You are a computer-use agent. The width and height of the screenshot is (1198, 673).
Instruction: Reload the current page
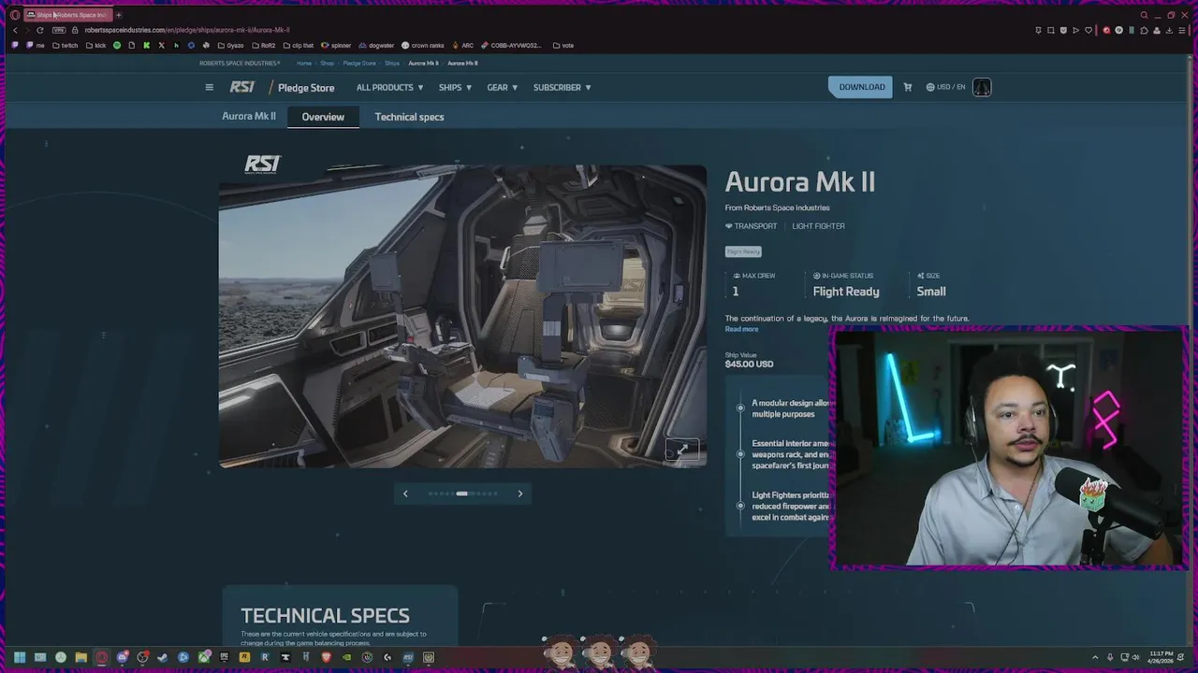[40, 30]
